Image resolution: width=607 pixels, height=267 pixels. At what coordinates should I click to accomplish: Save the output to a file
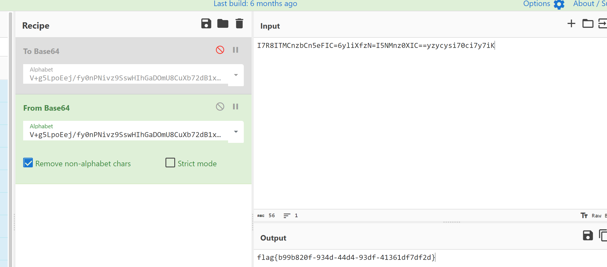(588, 236)
